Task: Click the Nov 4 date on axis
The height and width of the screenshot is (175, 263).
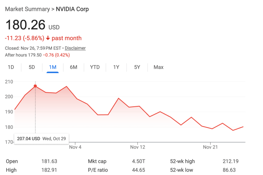Action: [x=75, y=147]
